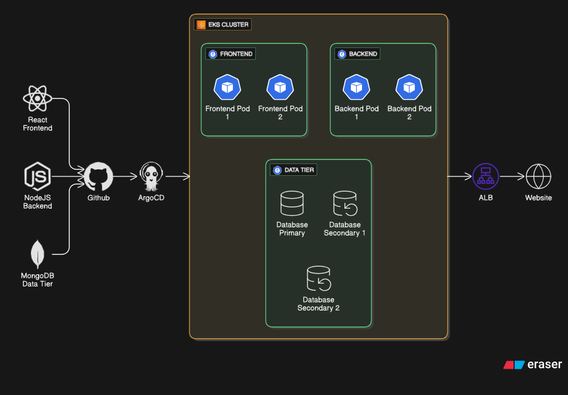Viewport: 568px width, 395px height.
Task: Select the Database Primary cylinder icon
Action: (x=292, y=203)
